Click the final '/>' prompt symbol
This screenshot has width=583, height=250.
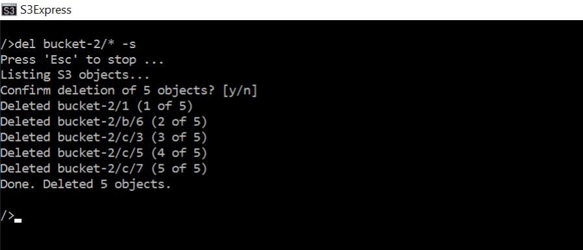[x=7, y=216]
